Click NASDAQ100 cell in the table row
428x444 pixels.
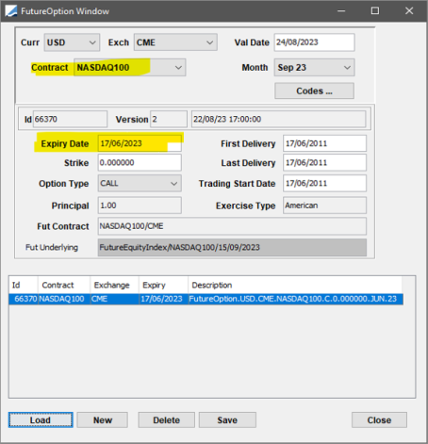(64, 299)
